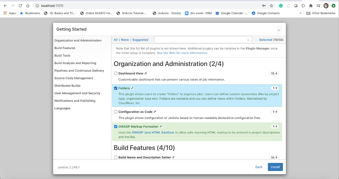Expand OWASP Markup Formatter dependency badge

pos(275,126)
